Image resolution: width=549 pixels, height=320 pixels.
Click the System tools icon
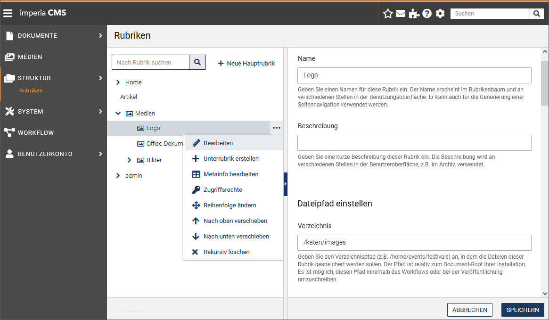[9, 111]
